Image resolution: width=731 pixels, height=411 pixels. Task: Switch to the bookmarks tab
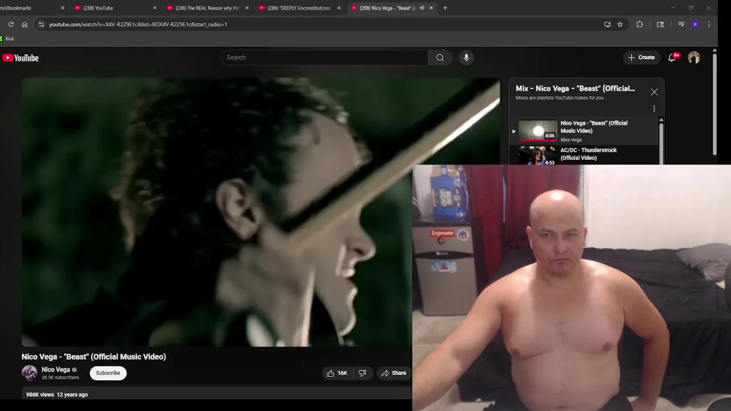[x=29, y=8]
